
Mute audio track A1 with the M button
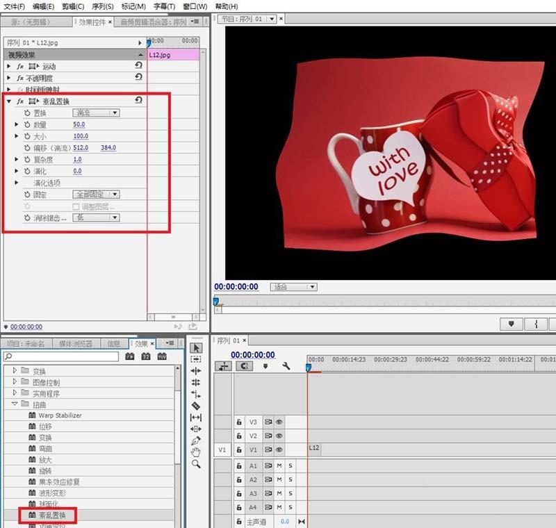pos(279,465)
